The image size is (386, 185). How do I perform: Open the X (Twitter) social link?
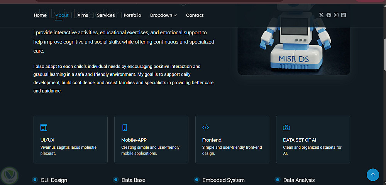(x=321, y=15)
